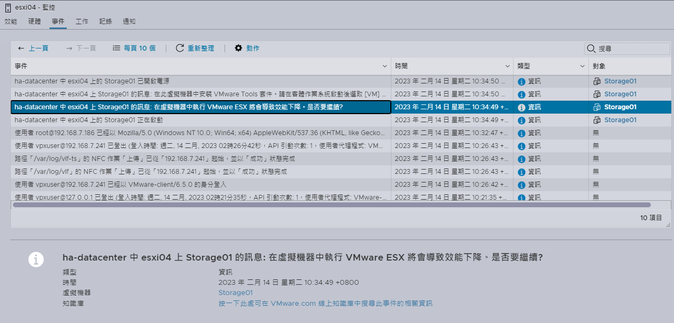Switch to the 硬體 tab

point(34,22)
